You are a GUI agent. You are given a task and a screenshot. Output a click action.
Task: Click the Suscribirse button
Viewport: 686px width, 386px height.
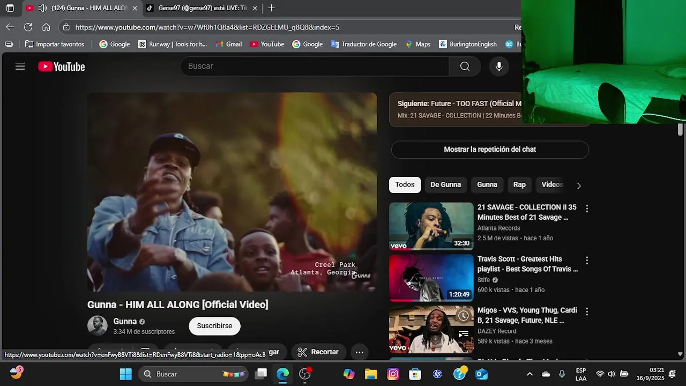[x=214, y=326]
